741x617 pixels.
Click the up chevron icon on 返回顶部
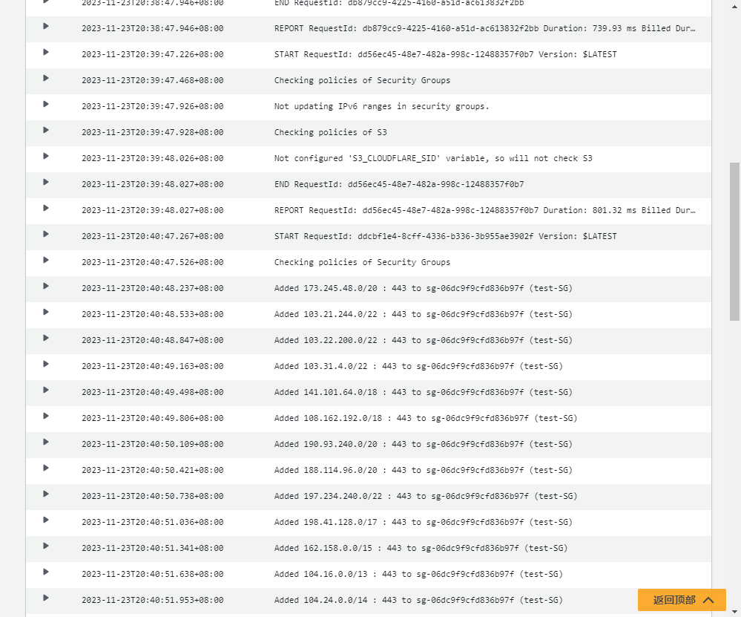coord(708,600)
